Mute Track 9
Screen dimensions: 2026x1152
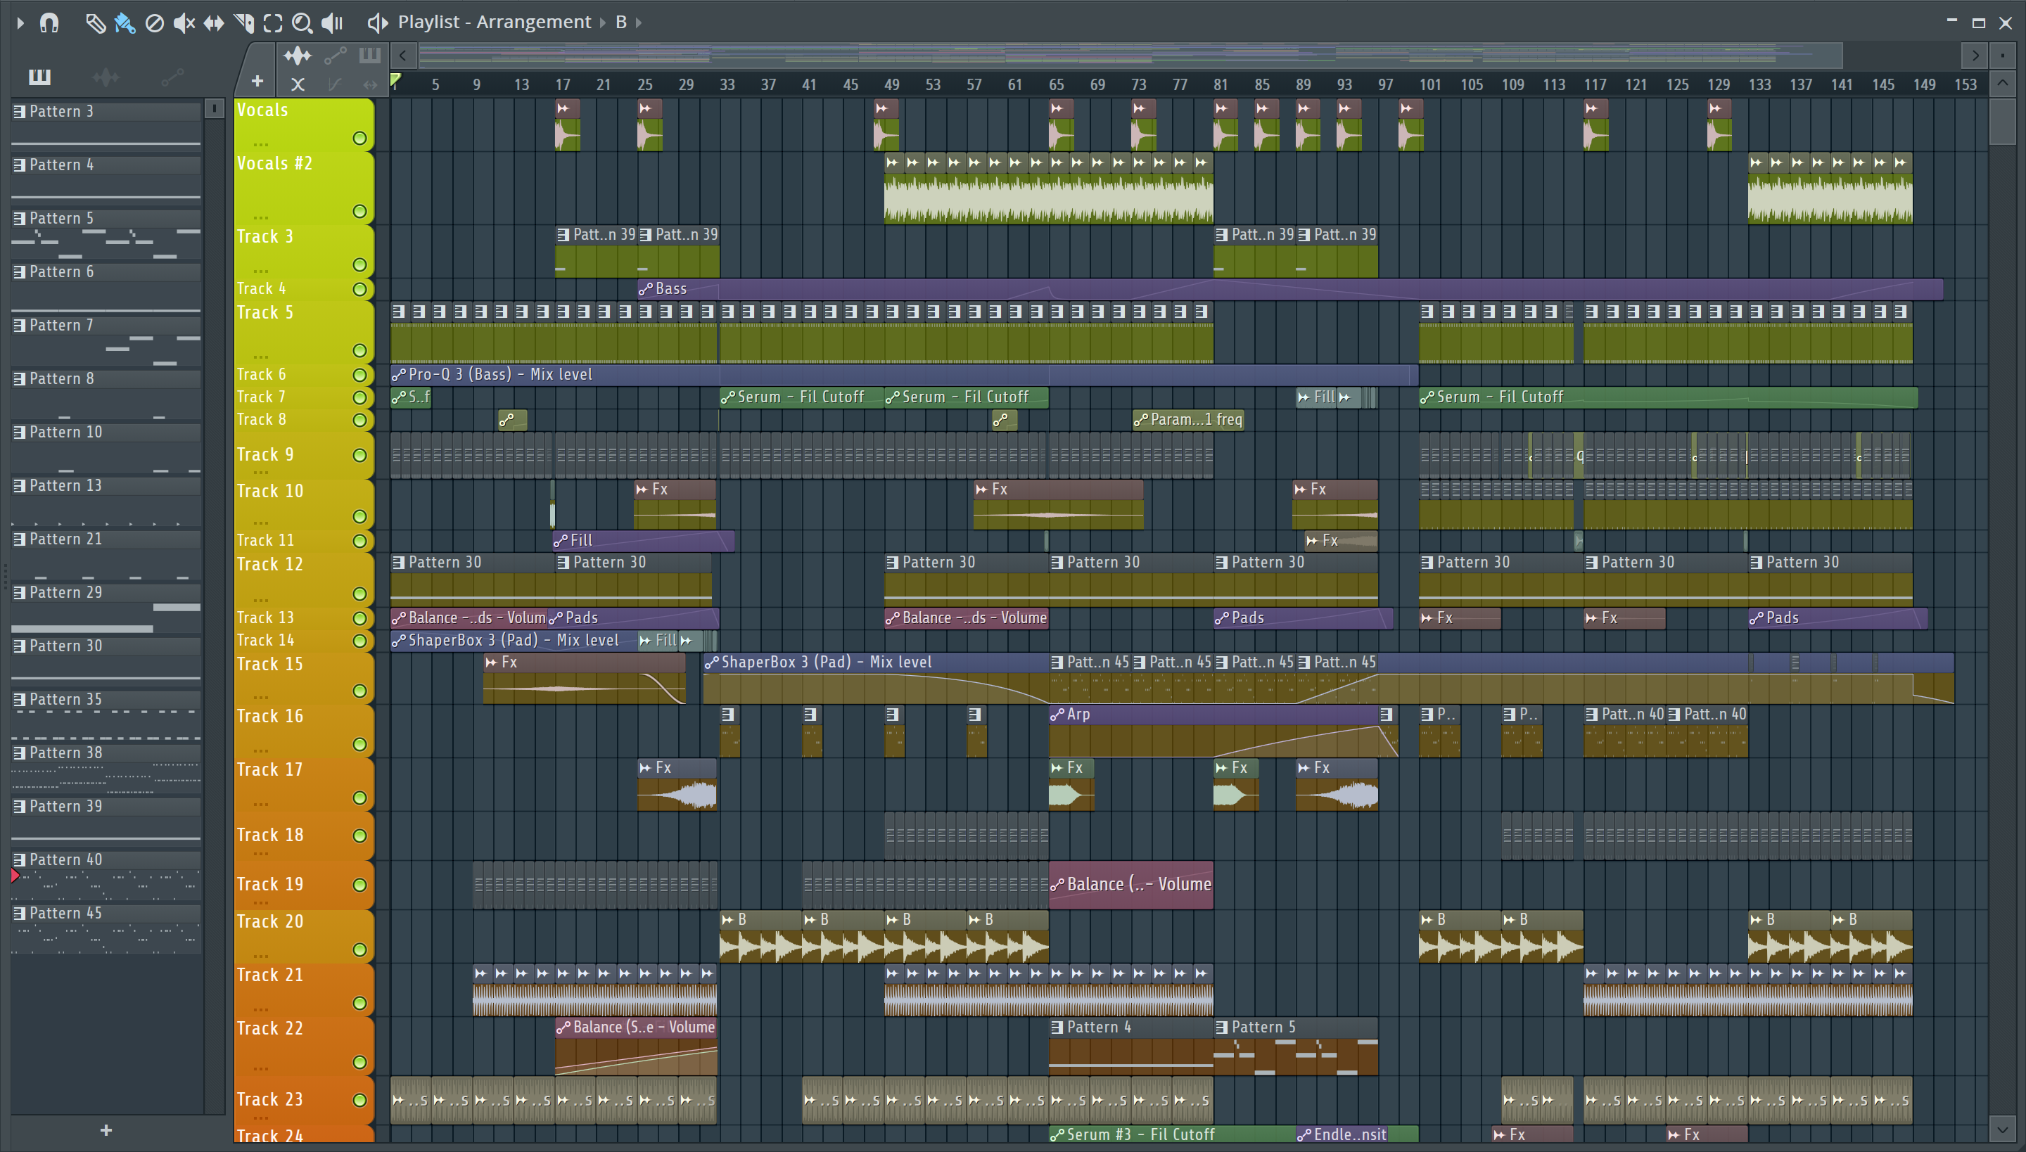coord(359,455)
